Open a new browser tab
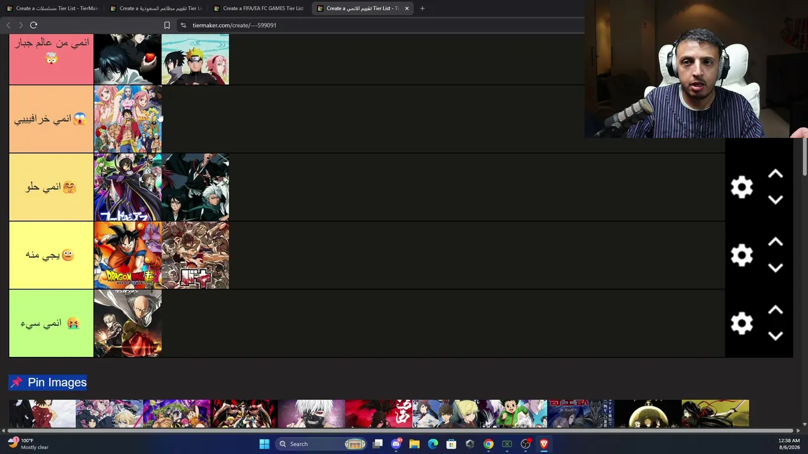 click(422, 8)
